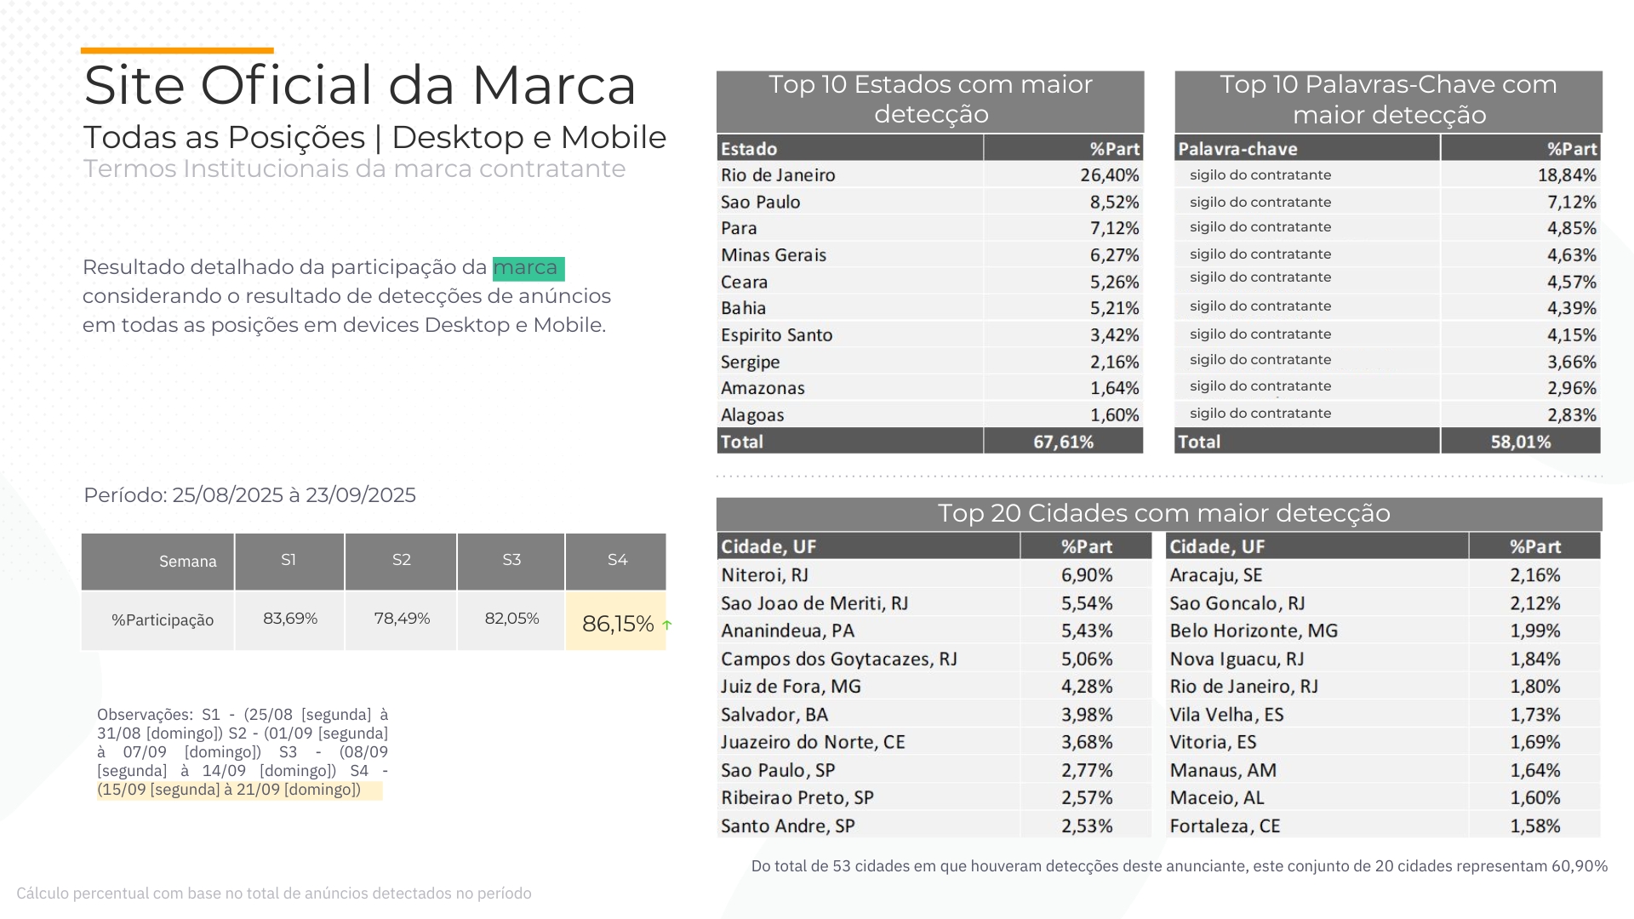Viewport: 1634px width, 919px height.
Task: Click the orange bar above the title
Action: coord(177,51)
